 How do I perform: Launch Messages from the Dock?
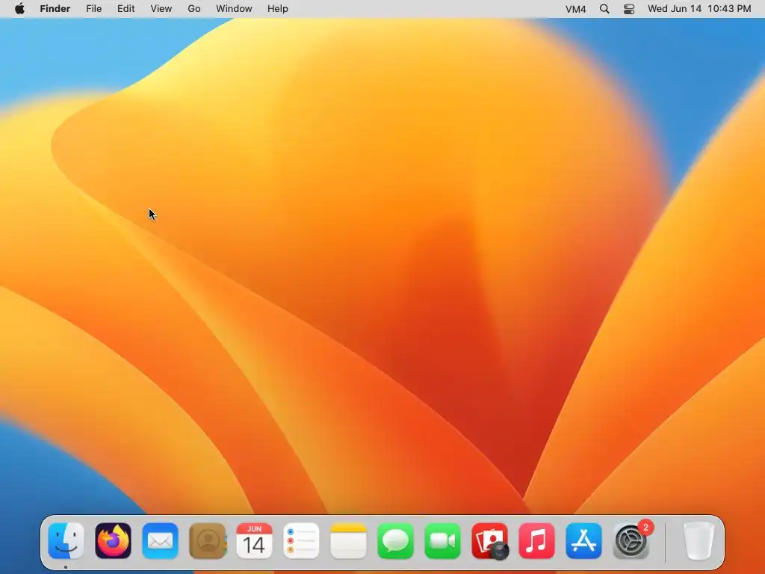pyautogui.click(x=395, y=541)
